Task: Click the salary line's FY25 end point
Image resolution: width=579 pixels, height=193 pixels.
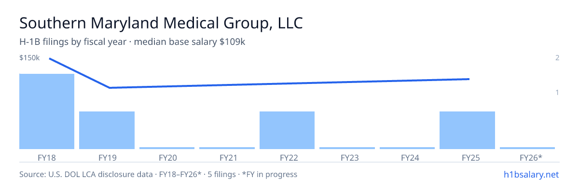Action: (x=469, y=79)
